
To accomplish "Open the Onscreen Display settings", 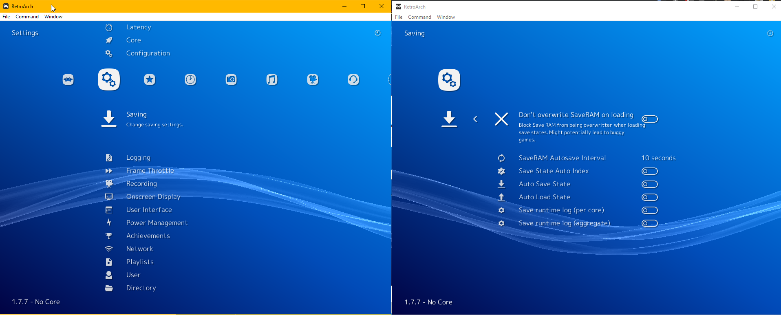I will (153, 197).
